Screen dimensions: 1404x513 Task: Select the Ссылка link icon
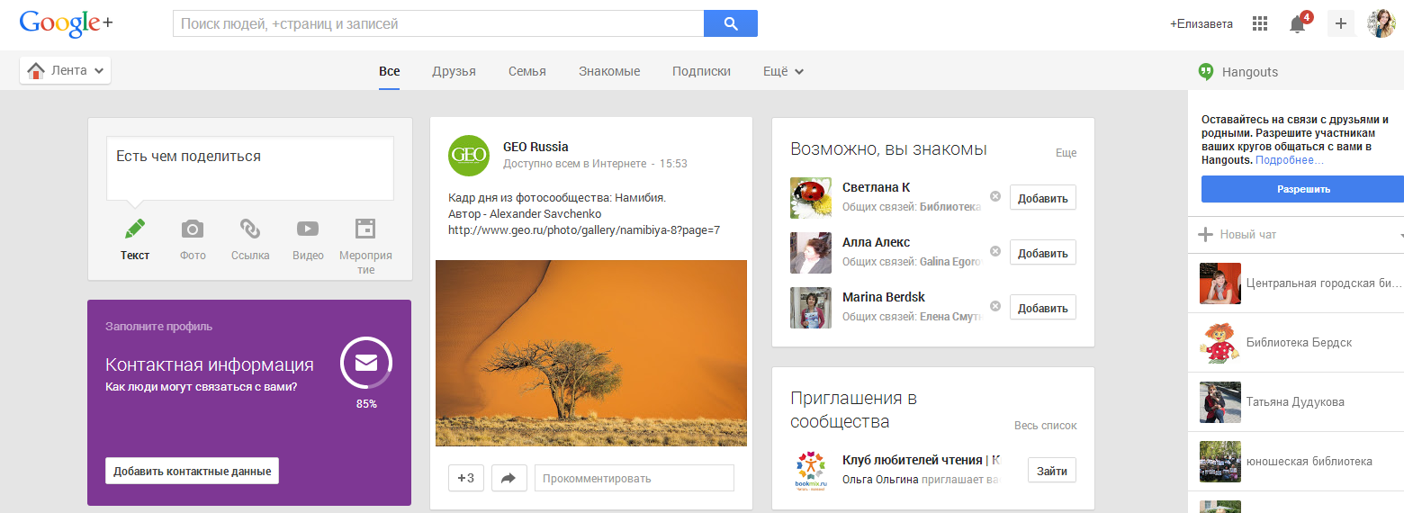[x=250, y=229]
